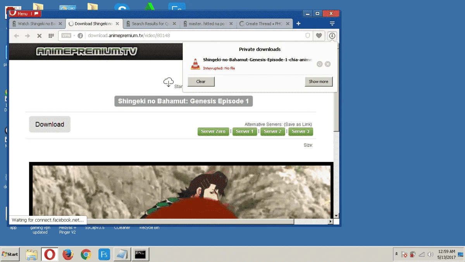Open the volume tray icon

point(430,255)
